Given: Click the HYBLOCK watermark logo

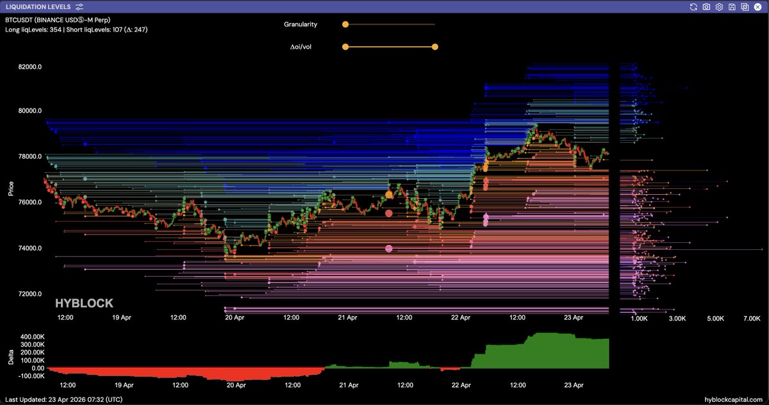Looking at the screenshot, I should (85, 303).
